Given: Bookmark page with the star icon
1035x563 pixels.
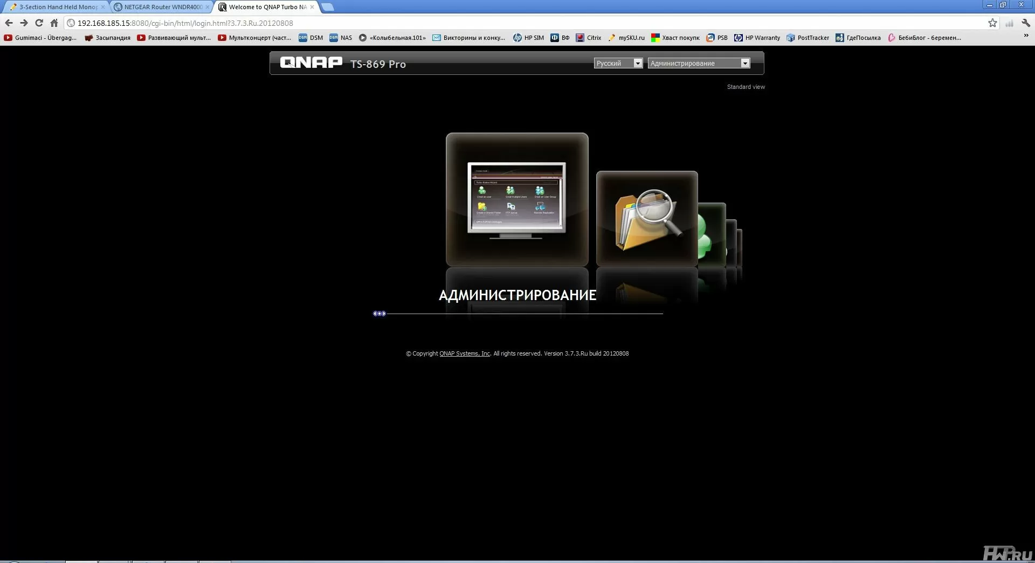Looking at the screenshot, I should click(992, 23).
